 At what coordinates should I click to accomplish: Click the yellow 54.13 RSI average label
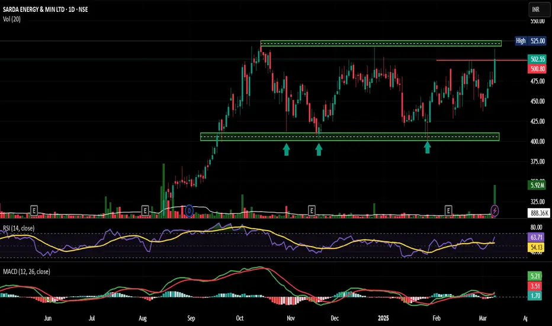pyautogui.click(x=536, y=247)
